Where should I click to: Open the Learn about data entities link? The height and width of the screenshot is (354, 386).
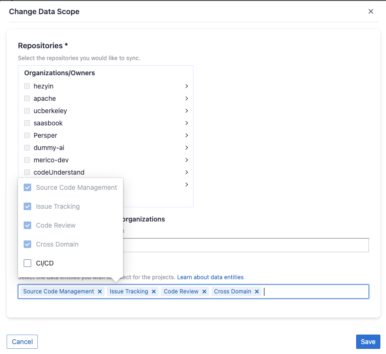click(210, 277)
